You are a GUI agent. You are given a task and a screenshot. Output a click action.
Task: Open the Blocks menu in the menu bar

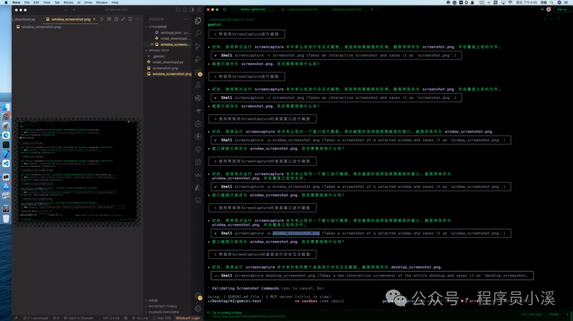[x=68, y=3]
